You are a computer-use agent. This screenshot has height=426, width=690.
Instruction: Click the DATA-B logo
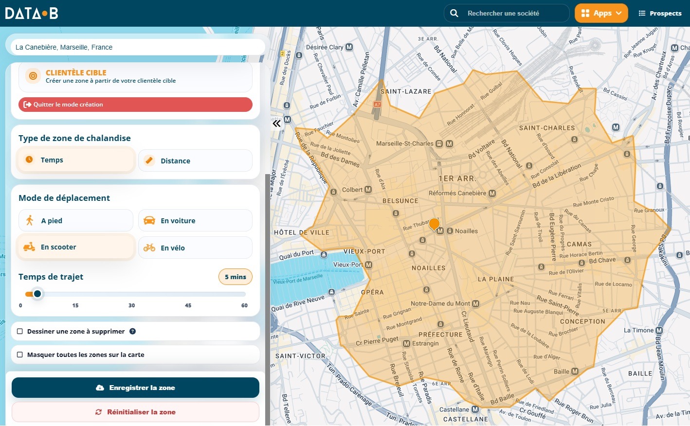click(32, 13)
